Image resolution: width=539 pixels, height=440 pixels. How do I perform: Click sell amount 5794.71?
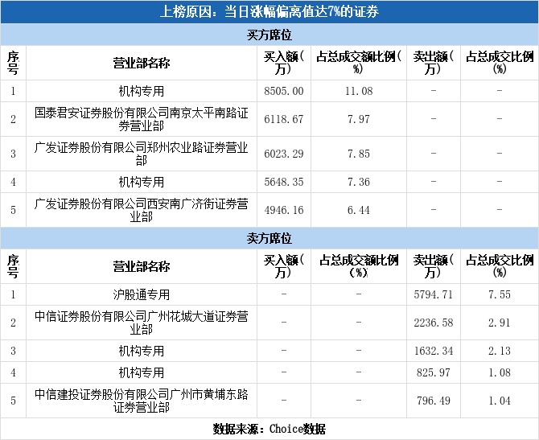tap(434, 294)
